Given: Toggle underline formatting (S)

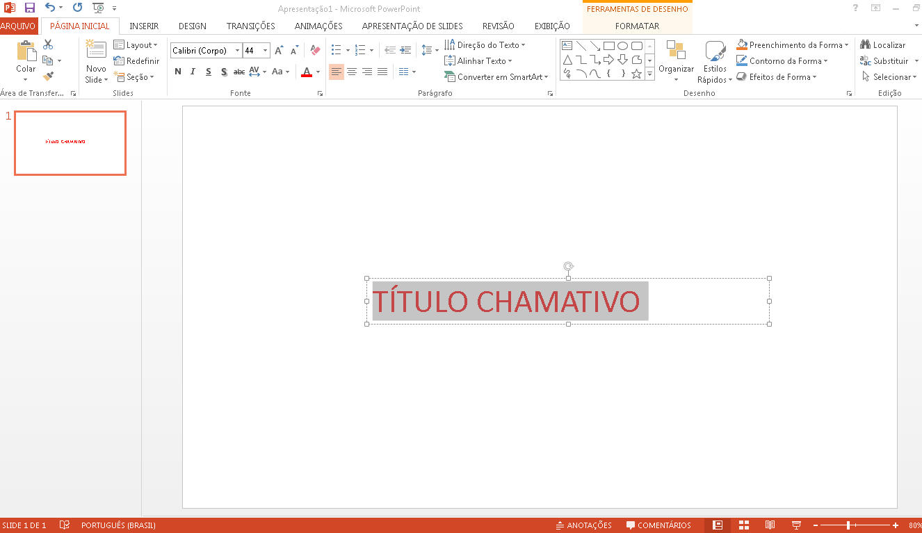Looking at the screenshot, I should point(209,72).
